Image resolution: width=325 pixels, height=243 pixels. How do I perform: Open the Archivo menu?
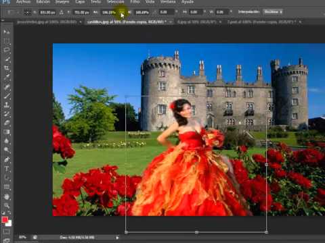tap(23, 2)
